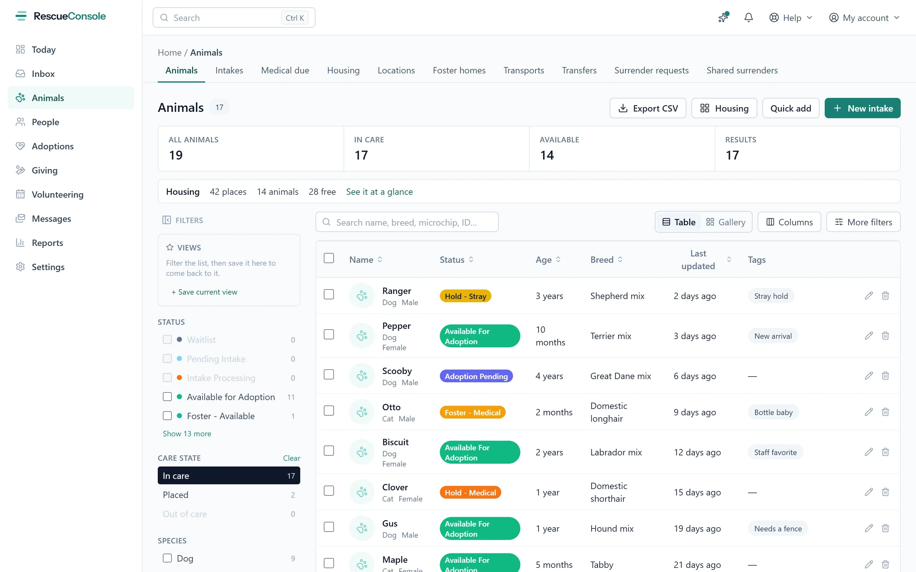Click the Export CSV download icon
The height and width of the screenshot is (572, 916).
(623, 108)
